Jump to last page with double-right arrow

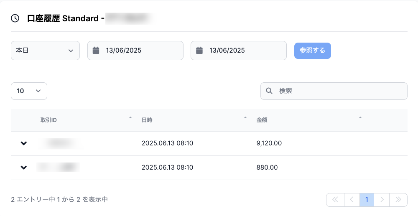point(398,200)
